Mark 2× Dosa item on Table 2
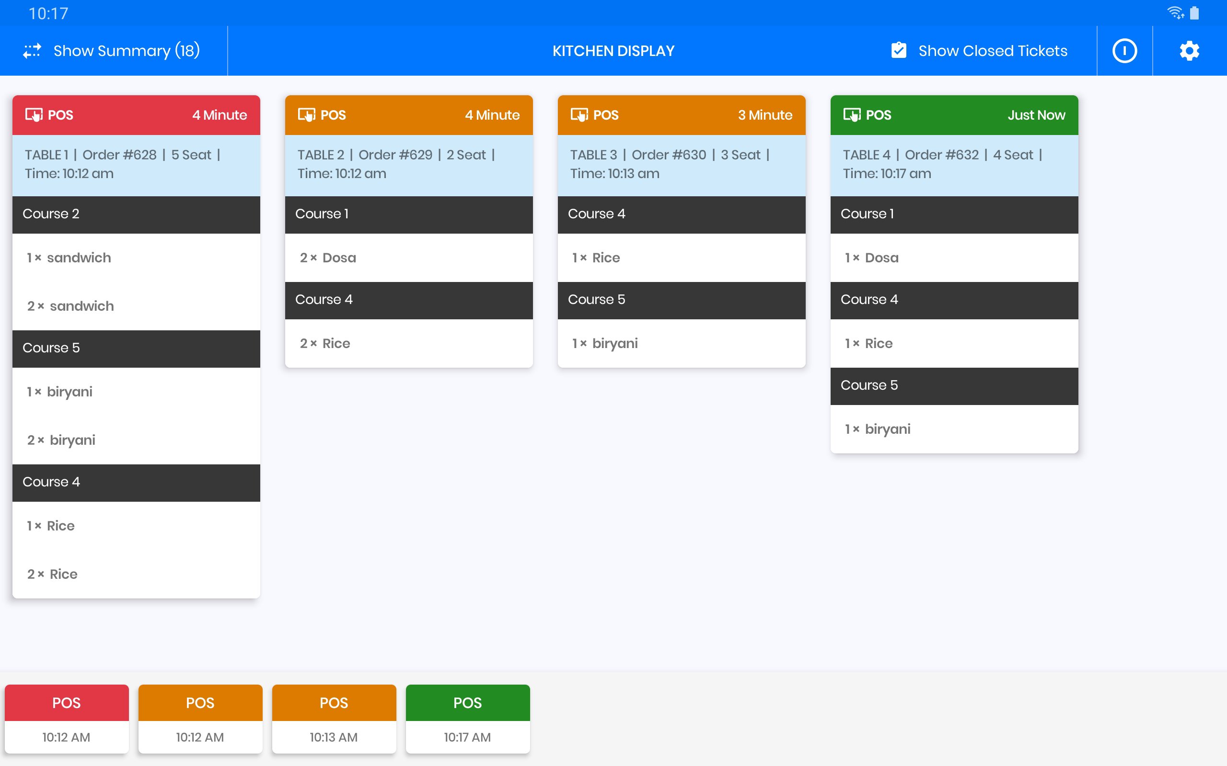The image size is (1227, 766). click(x=408, y=258)
